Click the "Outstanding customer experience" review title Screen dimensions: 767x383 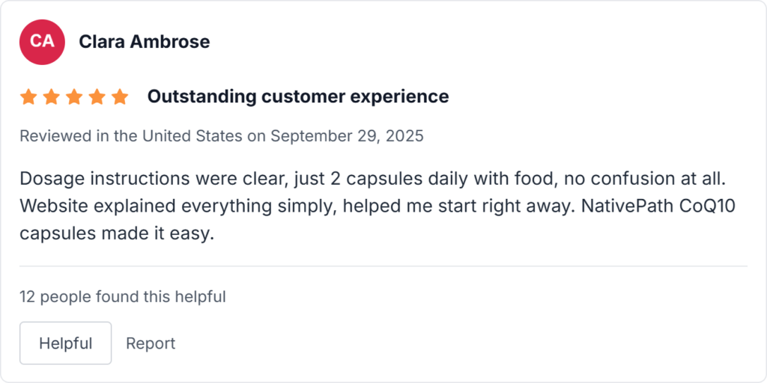tap(298, 96)
